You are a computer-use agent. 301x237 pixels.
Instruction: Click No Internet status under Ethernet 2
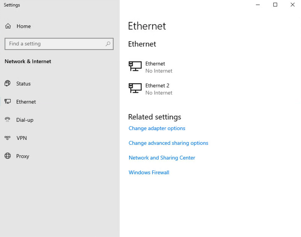point(159,93)
